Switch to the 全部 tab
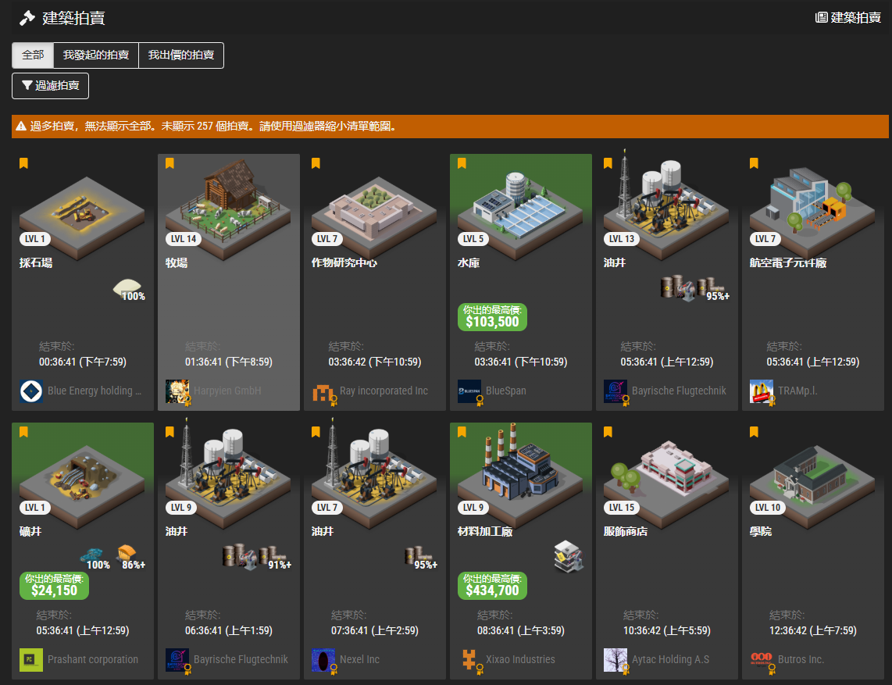Image resolution: width=892 pixels, height=685 pixels. pos(33,55)
